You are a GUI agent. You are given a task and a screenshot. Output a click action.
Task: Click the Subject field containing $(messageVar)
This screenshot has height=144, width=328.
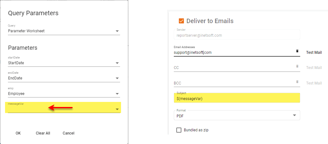237,99
